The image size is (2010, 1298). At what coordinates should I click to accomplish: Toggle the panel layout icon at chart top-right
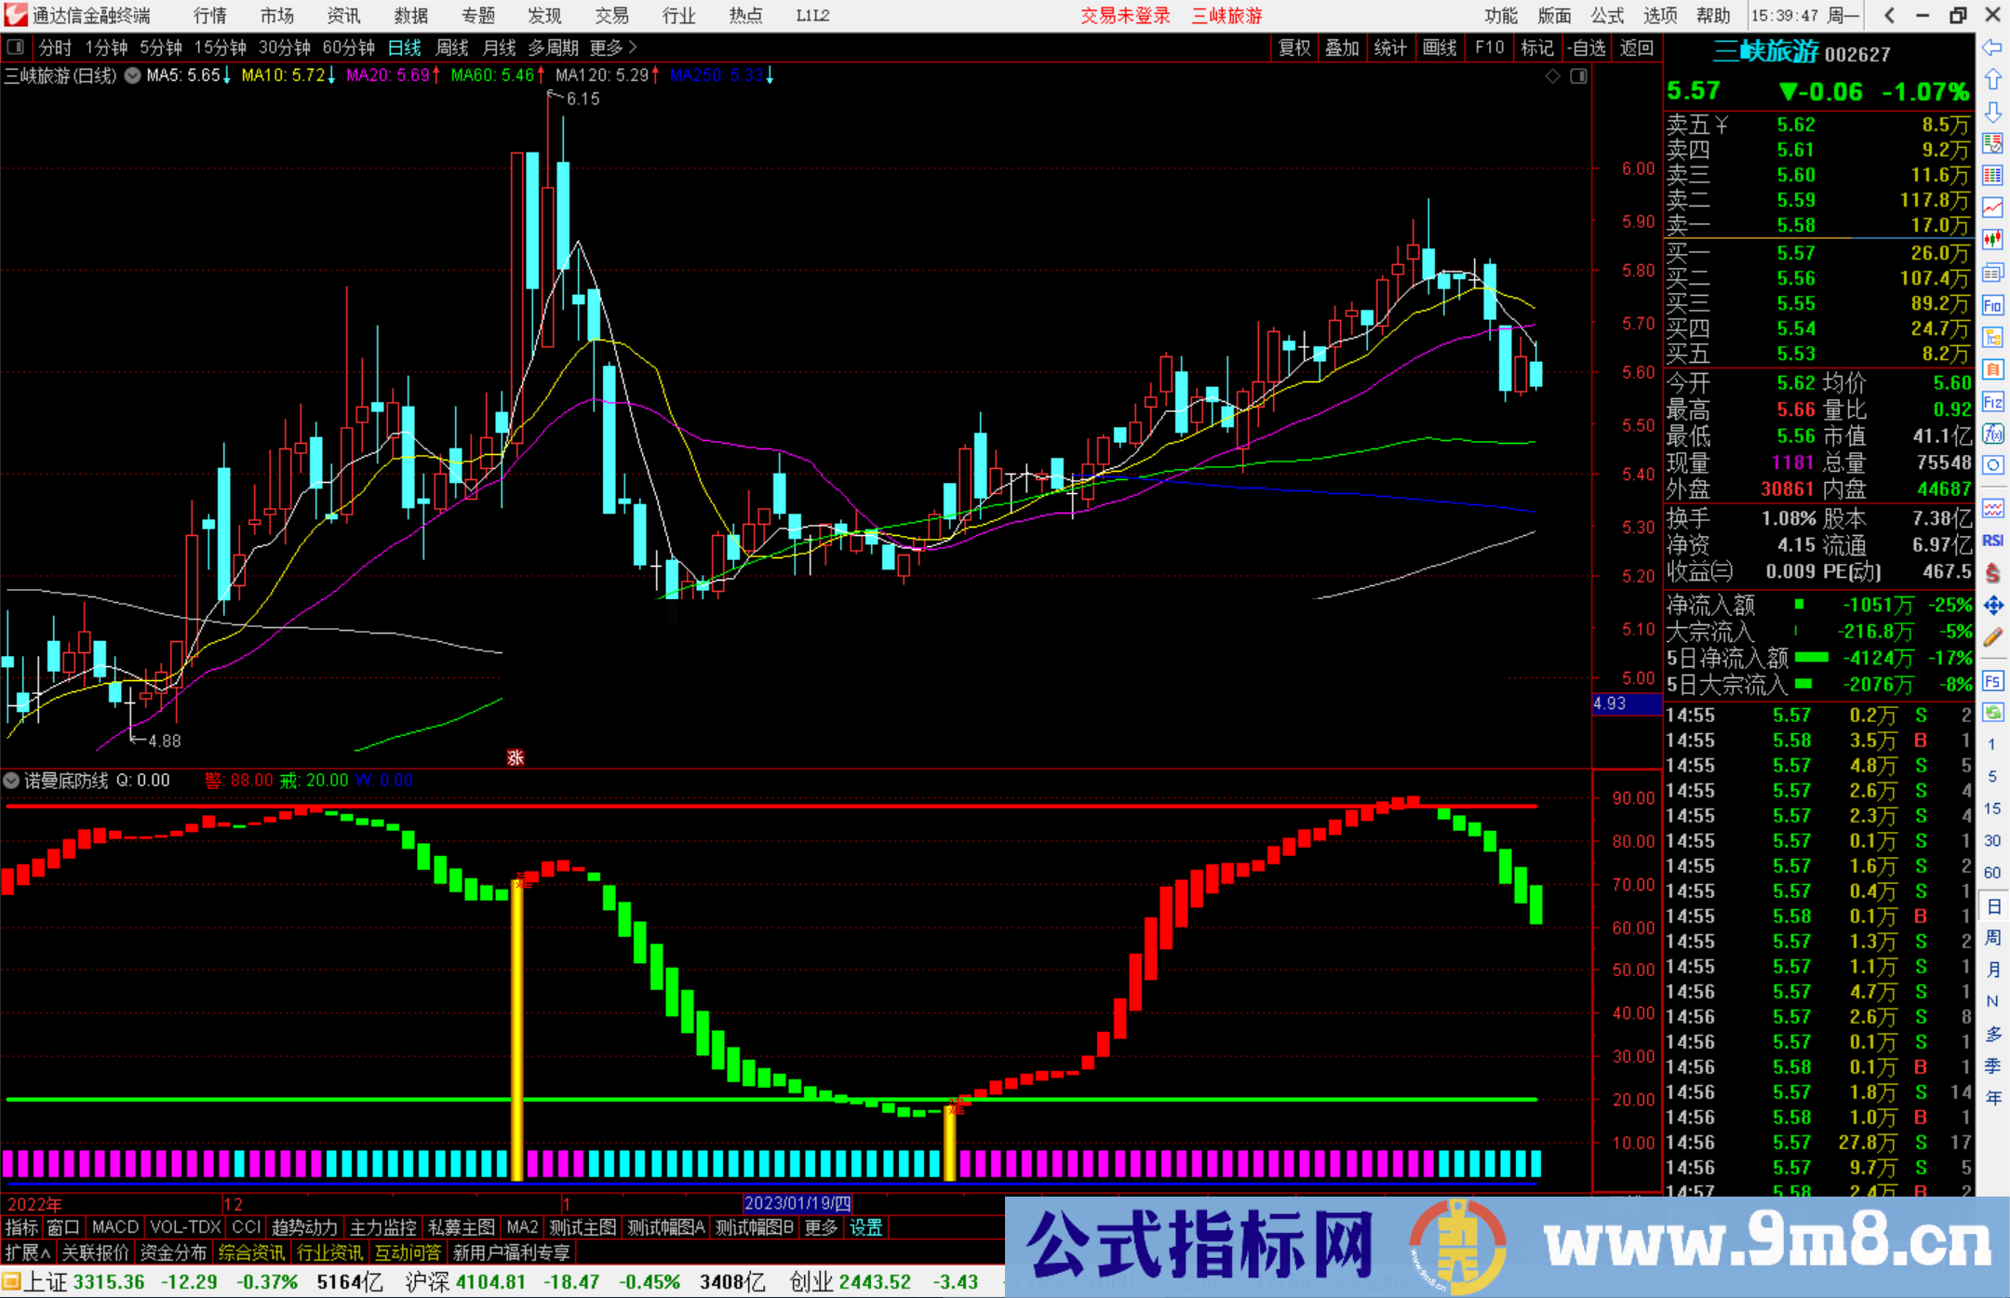click(x=1578, y=76)
